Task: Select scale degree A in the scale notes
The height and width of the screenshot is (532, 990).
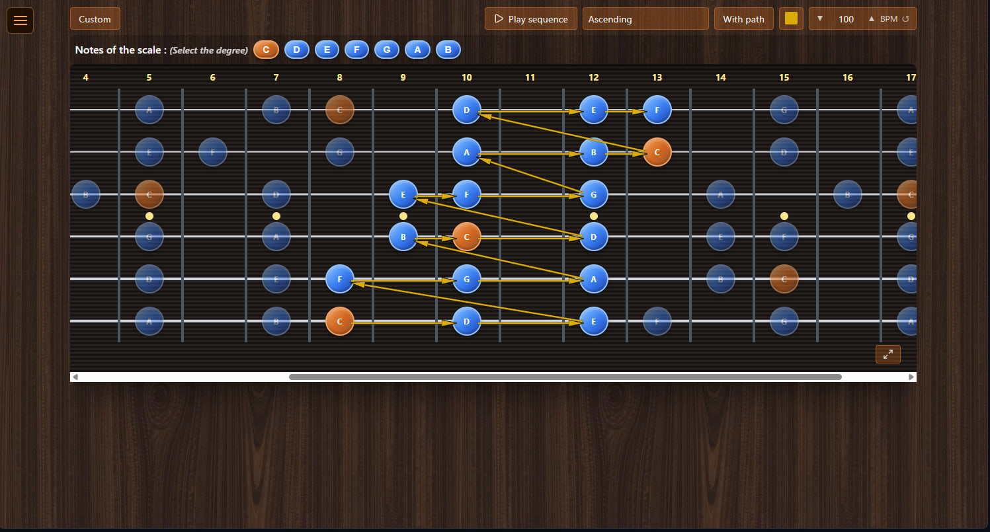Action: (417, 50)
